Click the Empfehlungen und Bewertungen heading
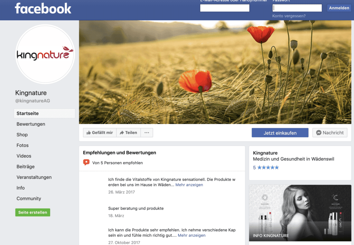The width and height of the screenshot is (354, 245). point(119,153)
